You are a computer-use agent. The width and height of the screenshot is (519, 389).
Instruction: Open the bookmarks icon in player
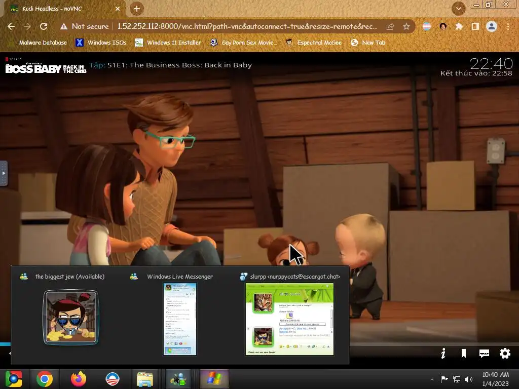point(464,353)
